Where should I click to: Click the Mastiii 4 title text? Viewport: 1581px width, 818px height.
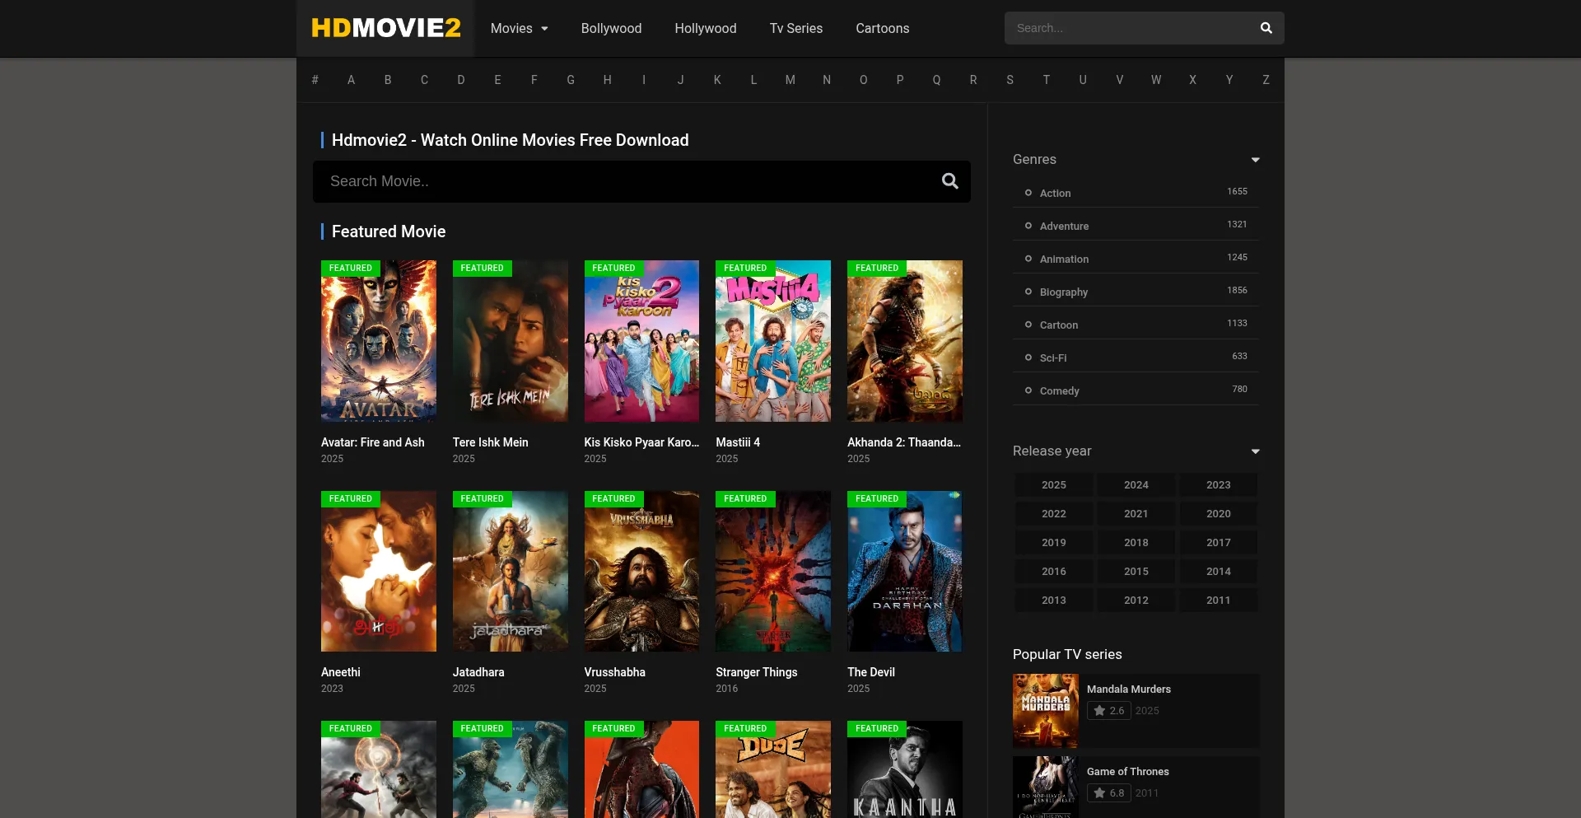pos(738,442)
